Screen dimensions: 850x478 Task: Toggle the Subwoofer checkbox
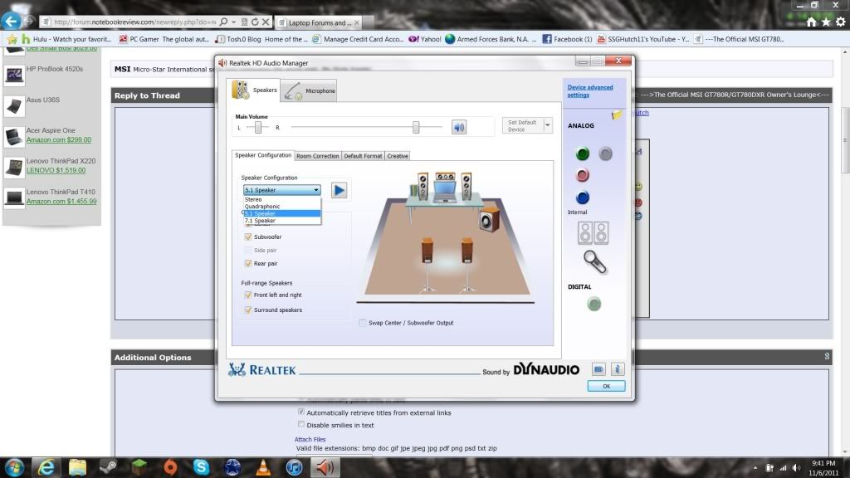pyautogui.click(x=248, y=237)
